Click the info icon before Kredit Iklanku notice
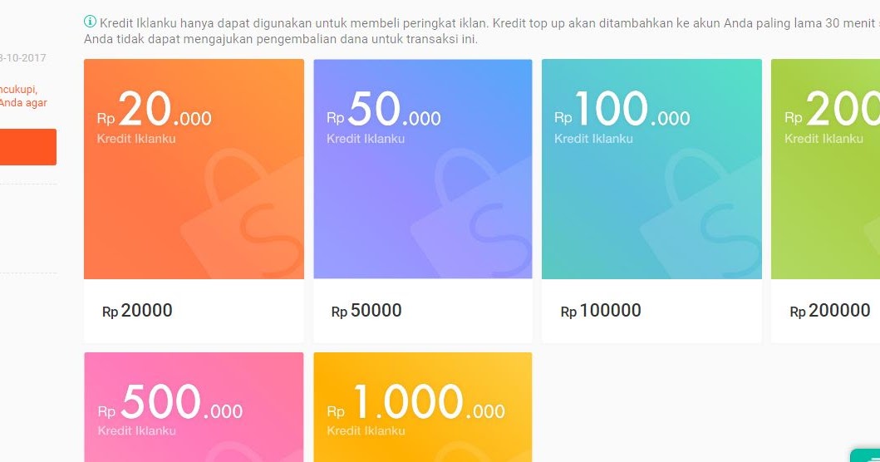 point(90,22)
